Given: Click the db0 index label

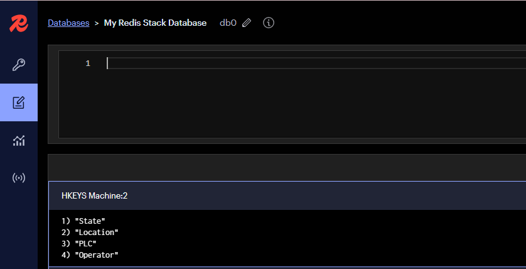Looking at the screenshot, I should [228, 23].
